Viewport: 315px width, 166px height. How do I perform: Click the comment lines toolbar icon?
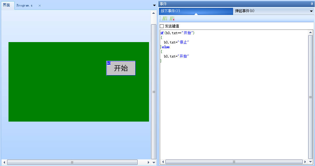pos(165,18)
